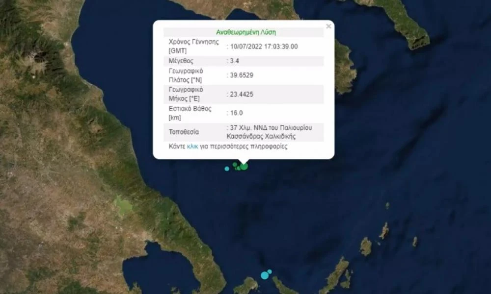Select the small cyan marker beside the large one
This screenshot has width=491, height=294.
(x=270, y=272)
